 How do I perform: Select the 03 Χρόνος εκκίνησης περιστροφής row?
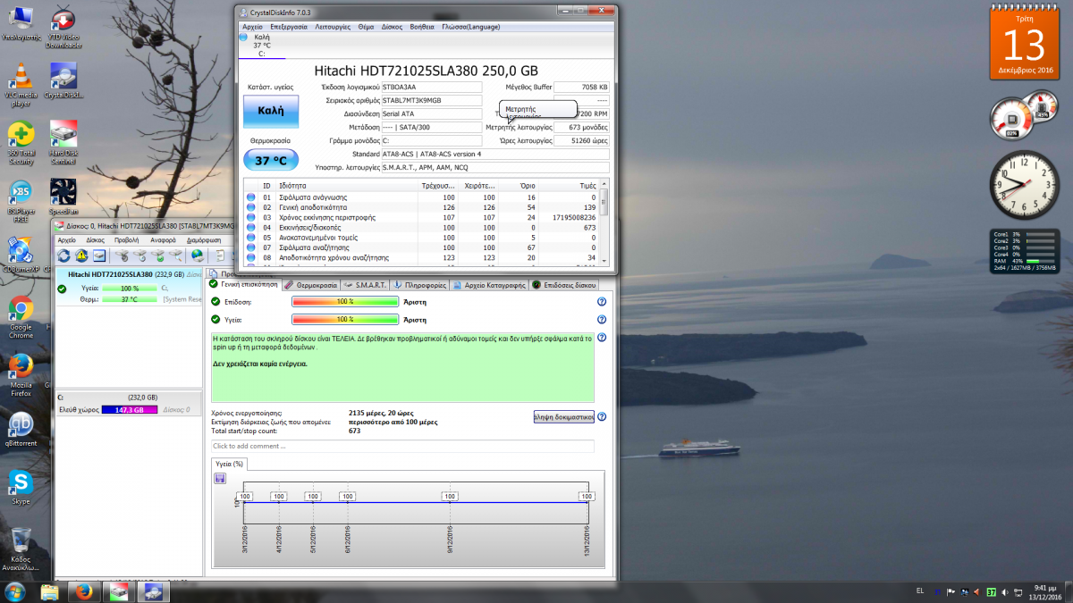(422, 217)
